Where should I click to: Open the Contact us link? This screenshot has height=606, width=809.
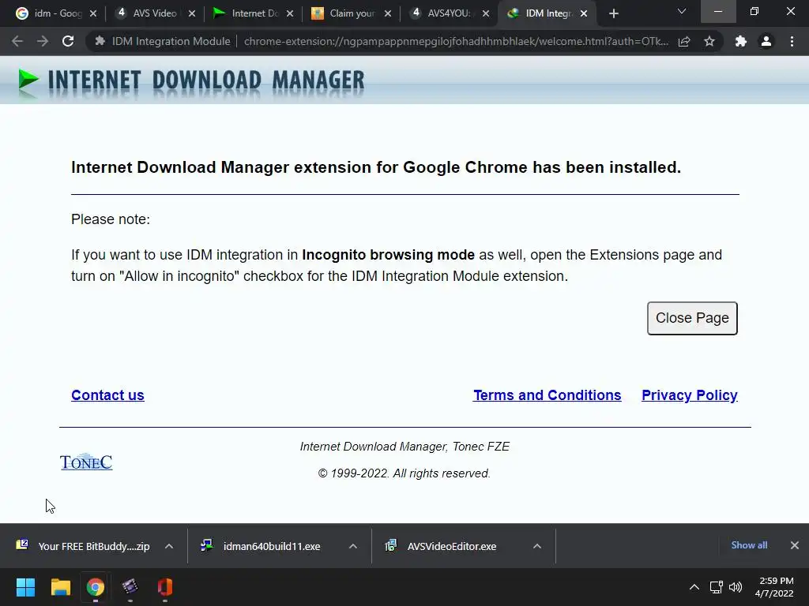107,395
